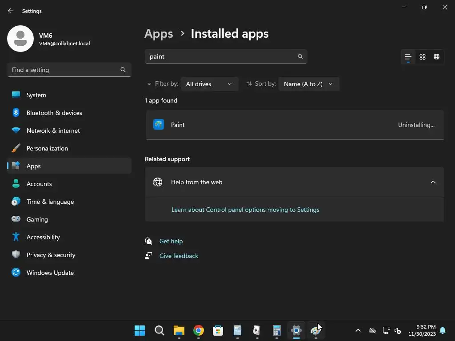455x341 pixels.
Task: Click the network display tray icon
Action: coord(387,330)
